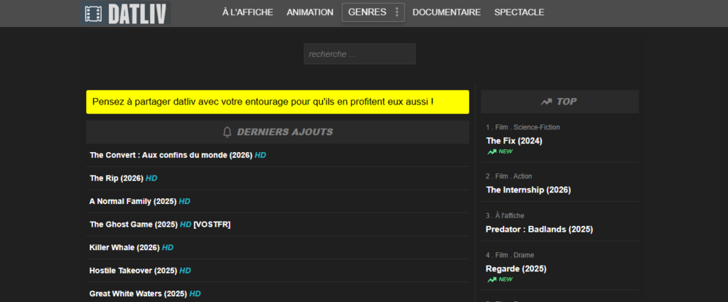This screenshot has height=302, width=728.
Task: Open A Normal Family (2025) link
Action: pyautogui.click(x=133, y=201)
